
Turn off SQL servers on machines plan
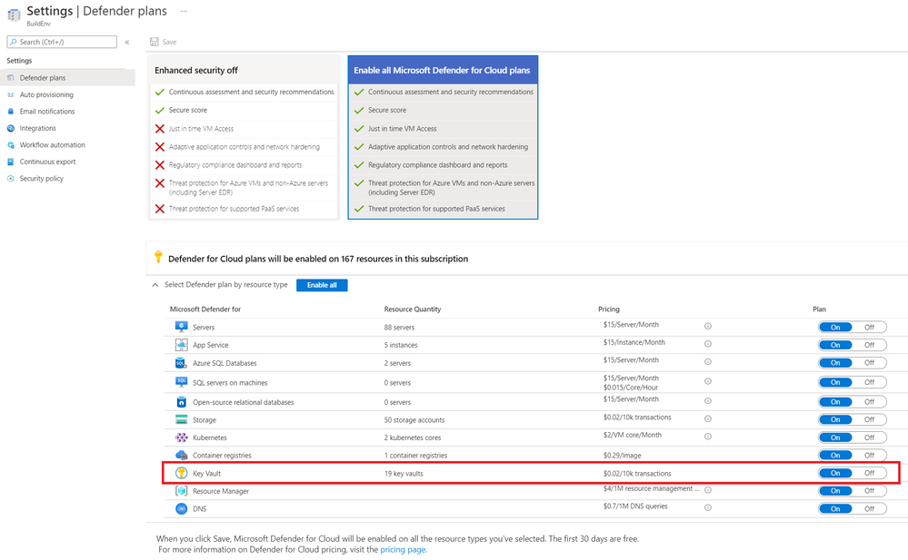coord(869,382)
